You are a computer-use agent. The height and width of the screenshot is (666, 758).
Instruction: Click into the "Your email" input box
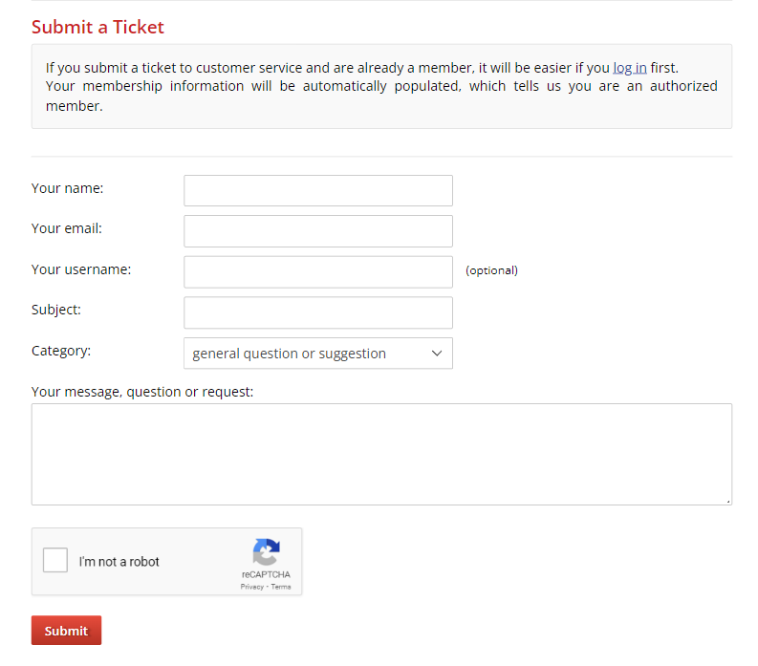pyautogui.click(x=317, y=231)
